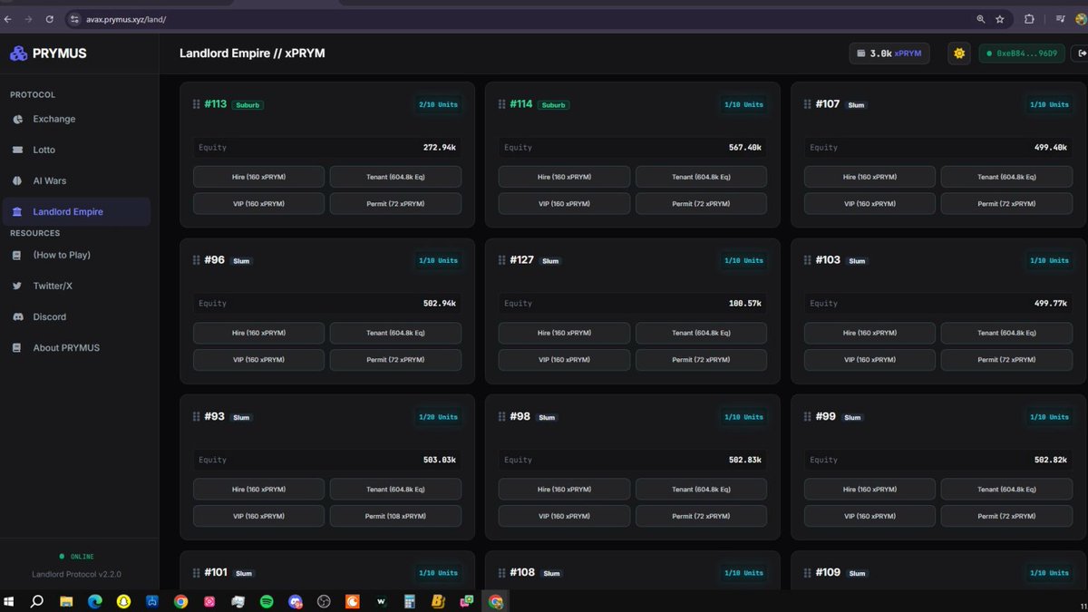Click Hire (160 xPRYM) on land #98
The width and height of the screenshot is (1088, 612).
pyautogui.click(x=564, y=489)
